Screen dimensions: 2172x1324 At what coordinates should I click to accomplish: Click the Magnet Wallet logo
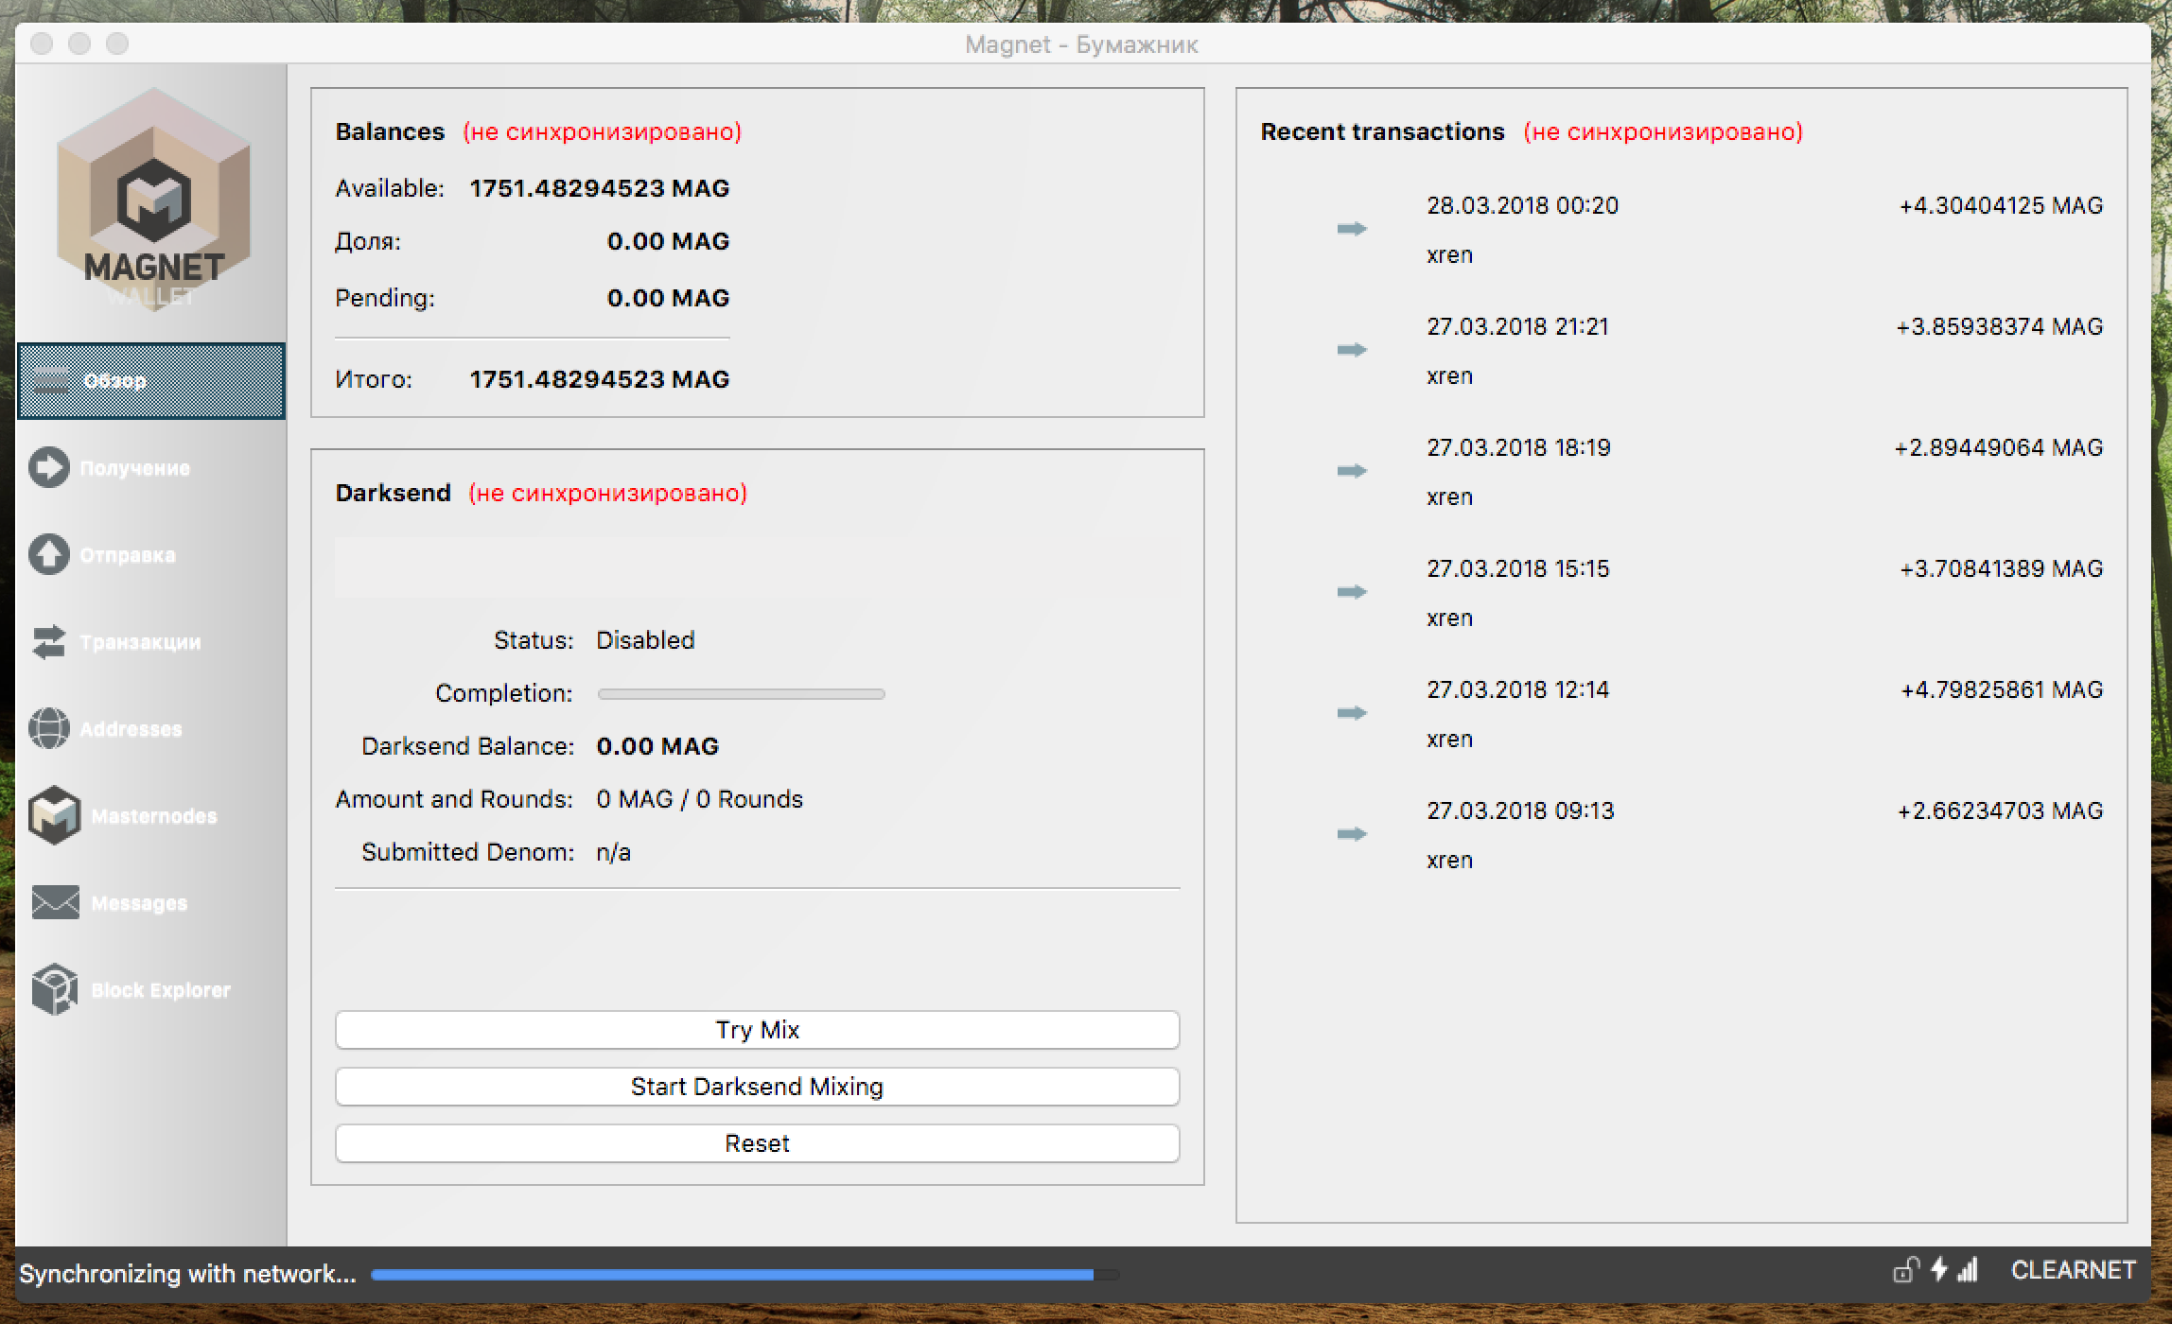(153, 200)
